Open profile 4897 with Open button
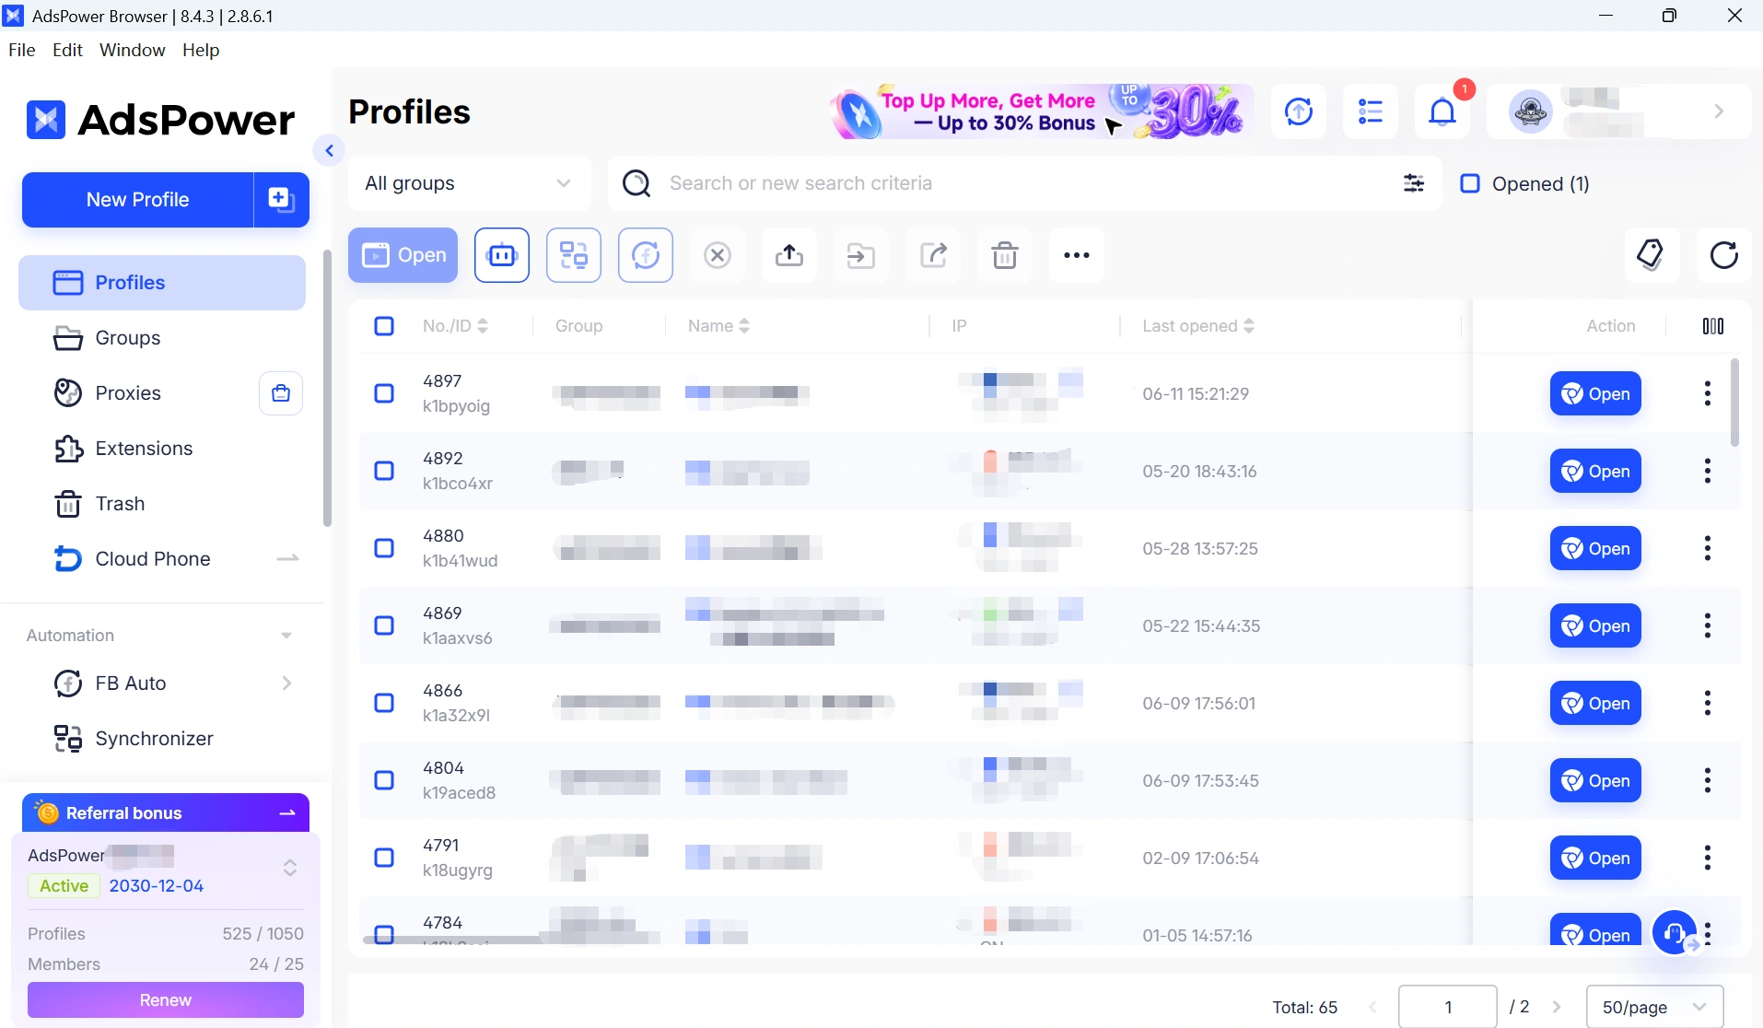Viewport: 1763px width, 1028px height. pyautogui.click(x=1595, y=393)
